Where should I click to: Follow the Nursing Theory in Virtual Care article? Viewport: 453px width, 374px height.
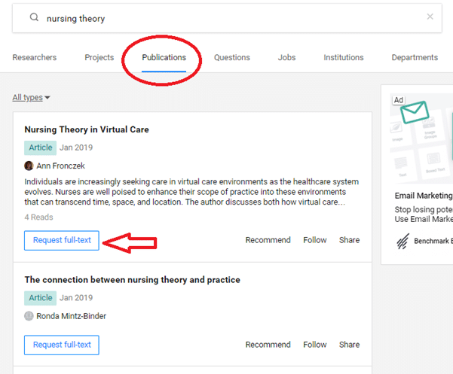click(x=314, y=240)
